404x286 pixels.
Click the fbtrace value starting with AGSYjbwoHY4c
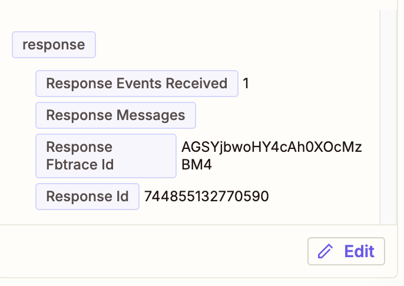click(271, 147)
